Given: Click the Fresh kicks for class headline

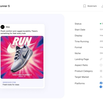Looking at the screenshot, I should [11, 85].
